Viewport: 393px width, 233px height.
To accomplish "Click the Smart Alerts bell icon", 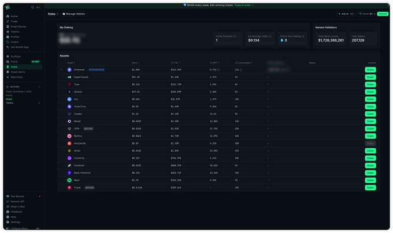I will (x=8, y=72).
